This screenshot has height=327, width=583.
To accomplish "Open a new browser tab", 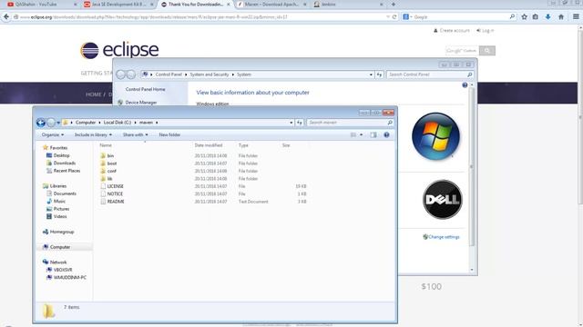I will (x=393, y=5).
